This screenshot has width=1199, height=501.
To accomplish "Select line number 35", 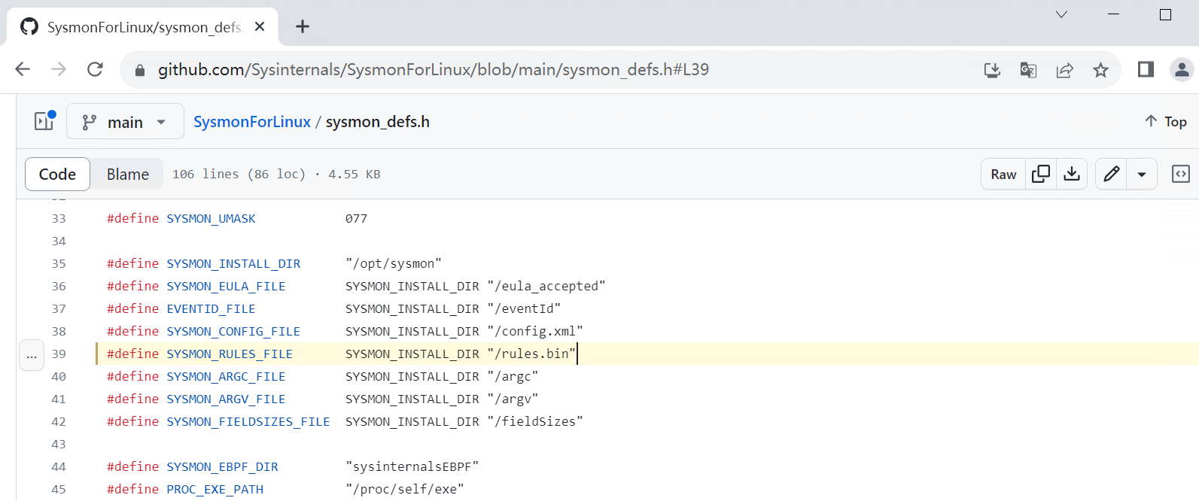I will 59,264.
